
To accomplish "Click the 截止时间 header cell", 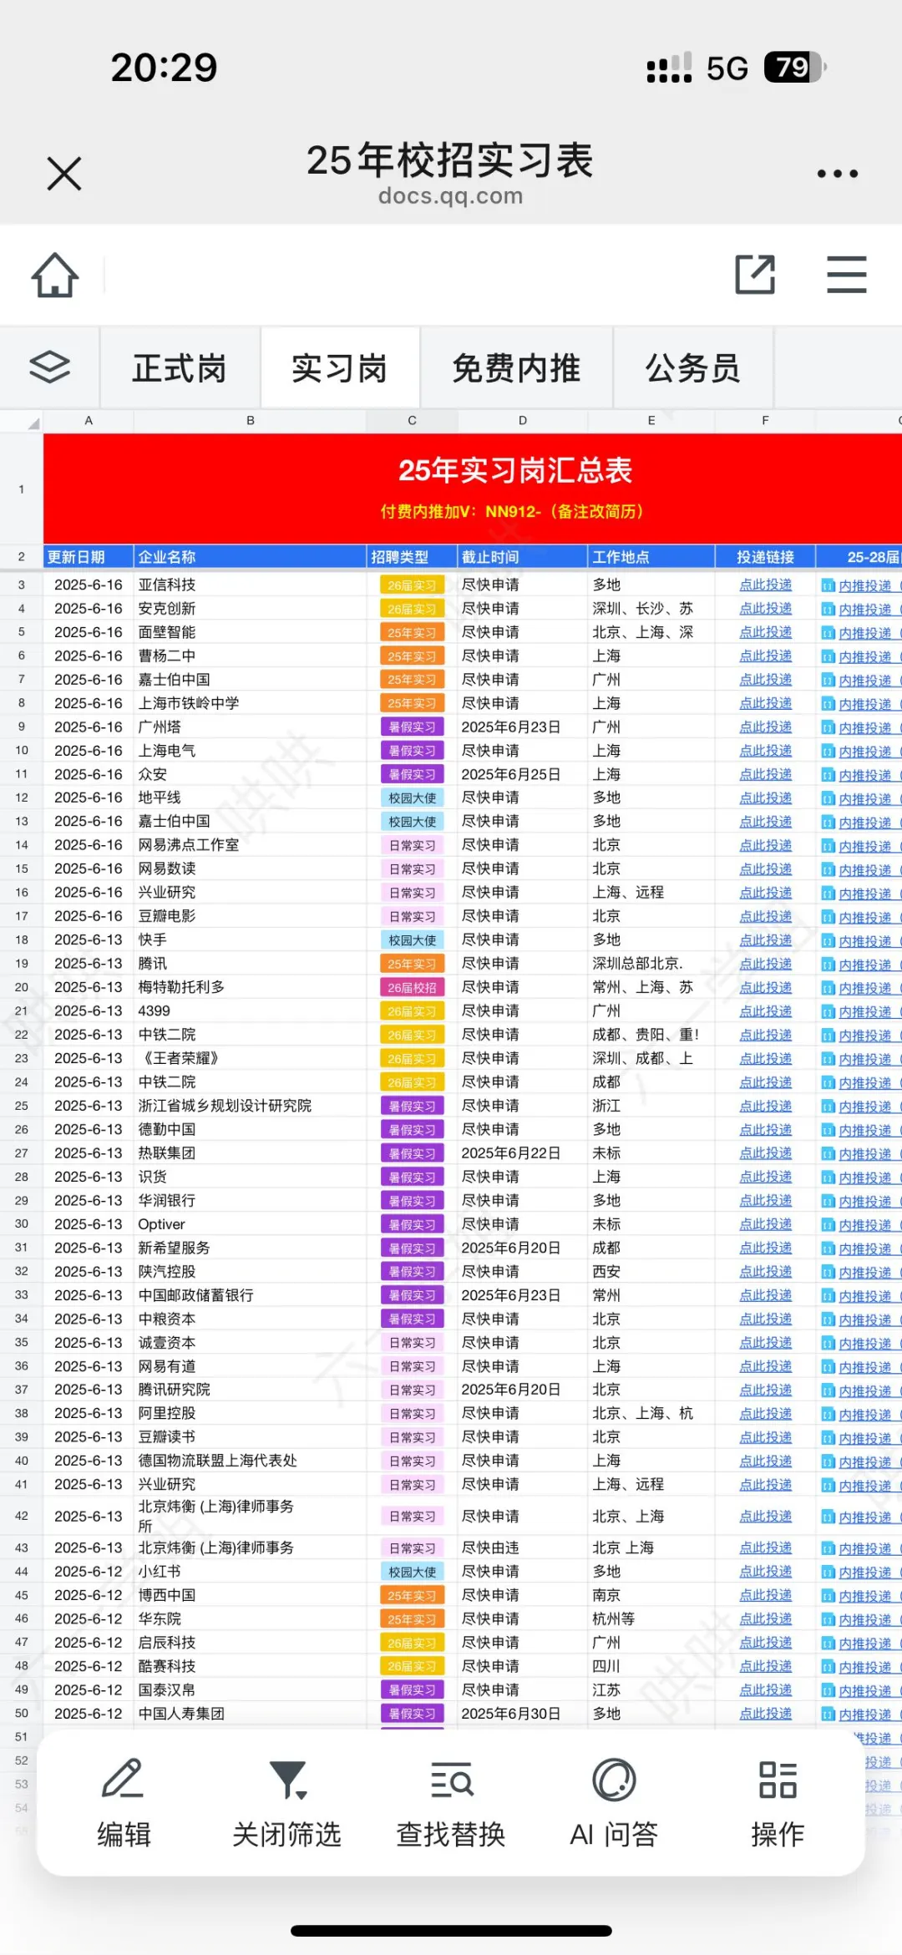I will 523,557.
